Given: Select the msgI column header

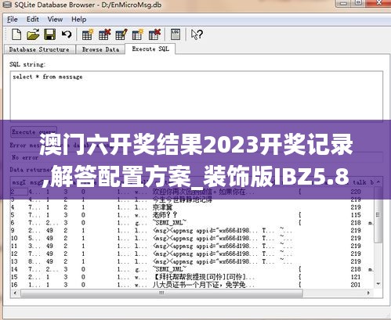Looking at the screenshot, I should (x=19, y=182).
